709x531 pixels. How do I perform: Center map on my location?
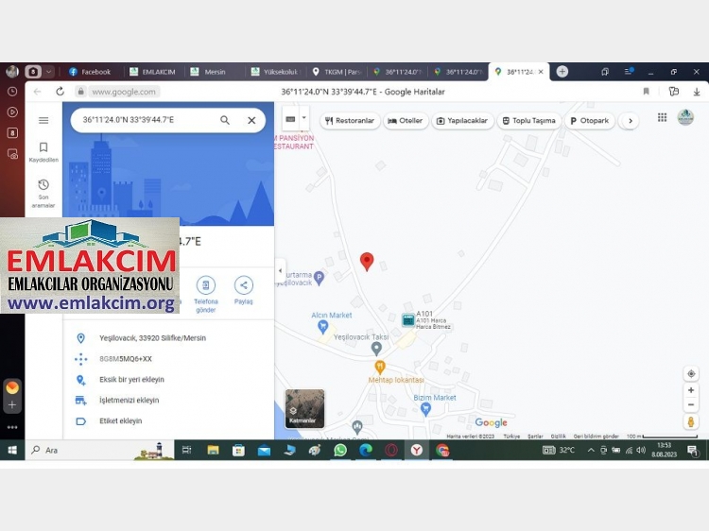coord(691,374)
